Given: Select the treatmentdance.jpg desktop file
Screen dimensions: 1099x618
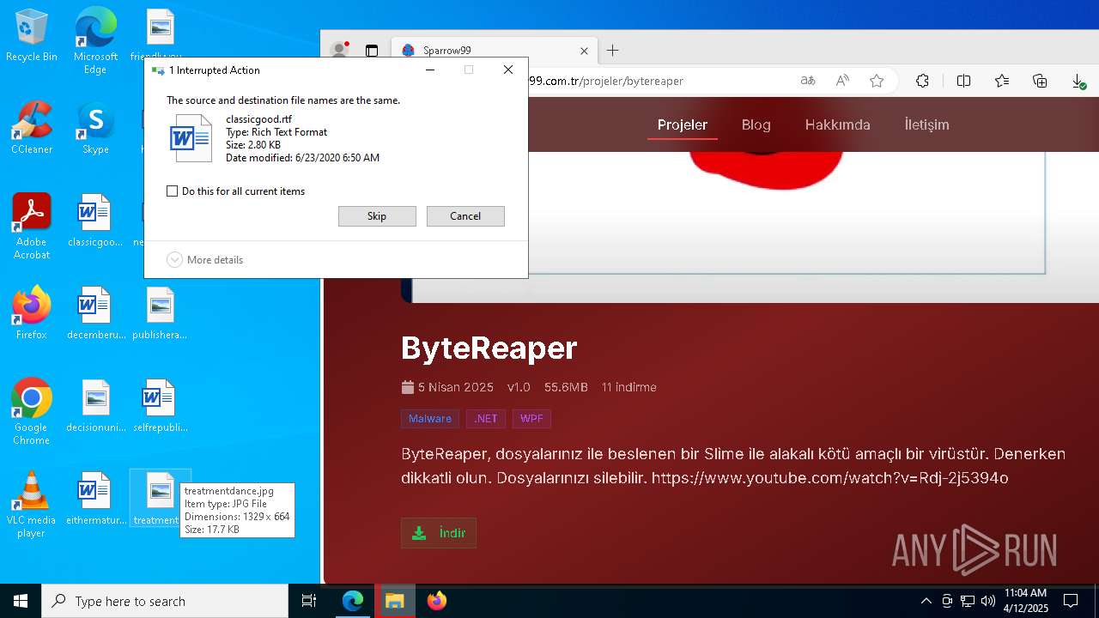Looking at the screenshot, I should pos(160,499).
